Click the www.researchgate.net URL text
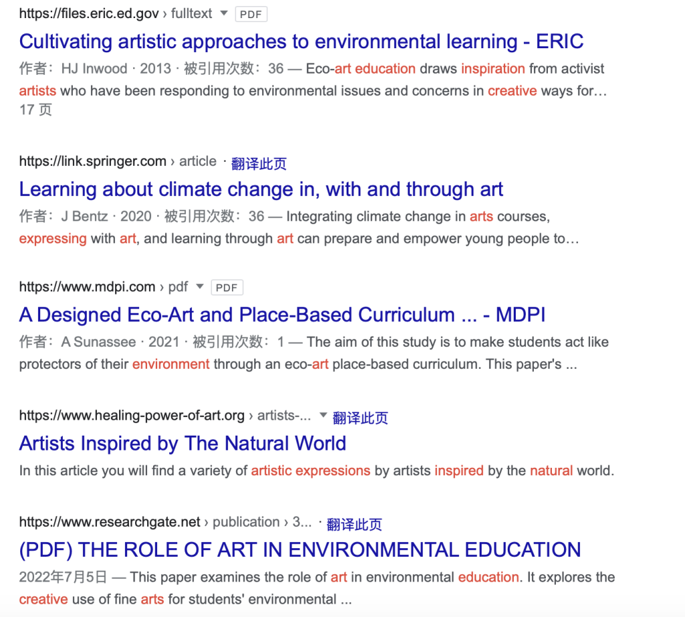This screenshot has width=685, height=617. click(110, 522)
